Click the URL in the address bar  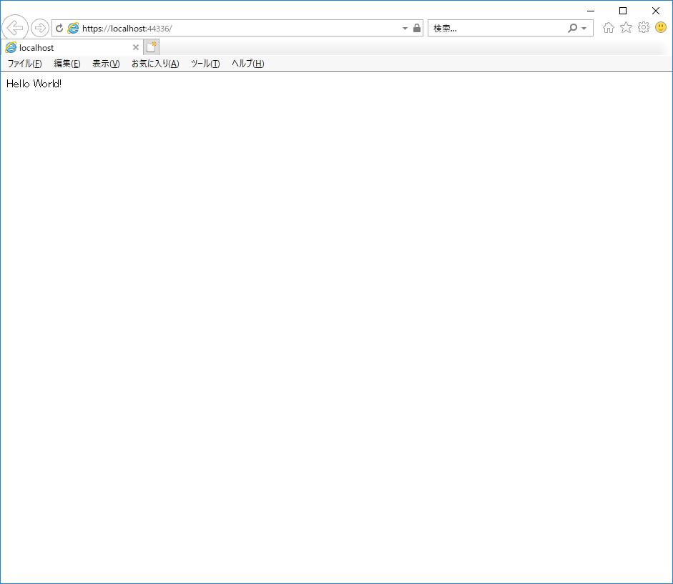(x=215, y=28)
